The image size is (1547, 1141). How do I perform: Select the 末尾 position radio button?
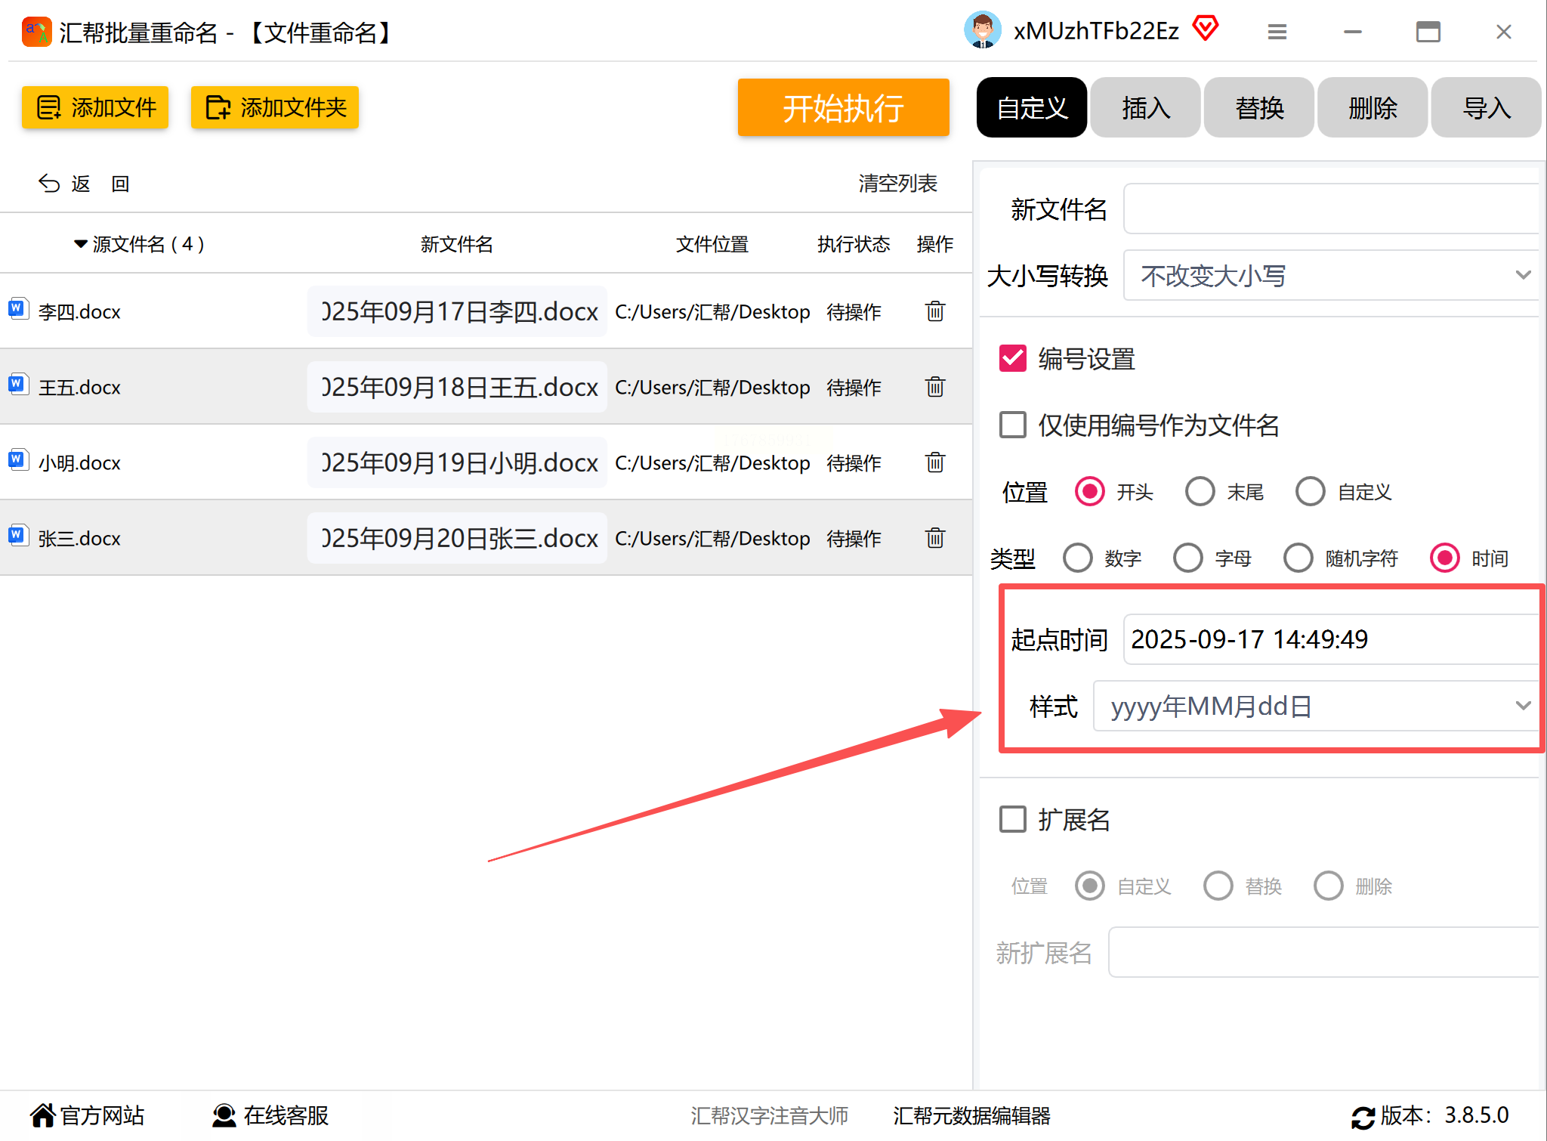pyautogui.click(x=1200, y=492)
